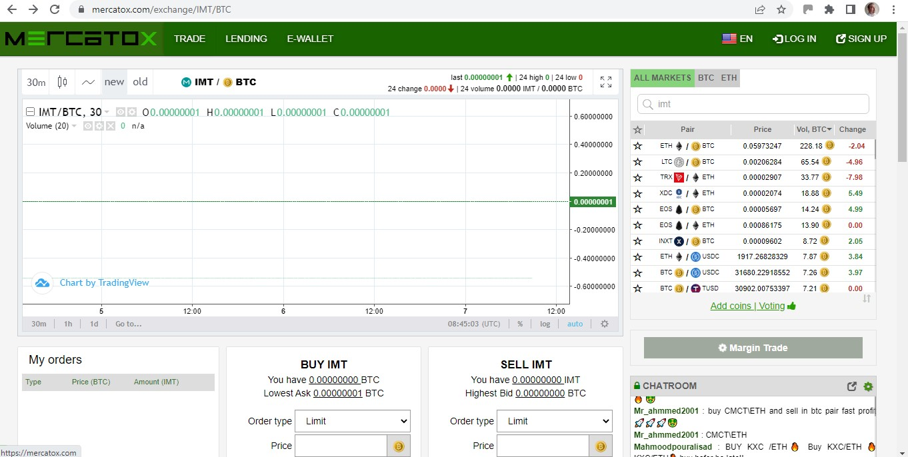This screenshot has width=908, height=457.
Task: Open candlestick chart style selector
Action: [62, 82]
